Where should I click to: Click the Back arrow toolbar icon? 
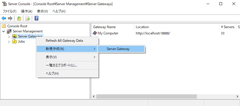coord(4,18)
